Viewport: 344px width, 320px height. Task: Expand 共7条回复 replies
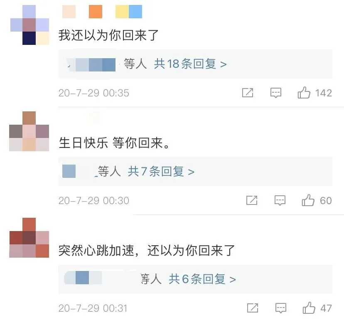[x=161, y=171]
